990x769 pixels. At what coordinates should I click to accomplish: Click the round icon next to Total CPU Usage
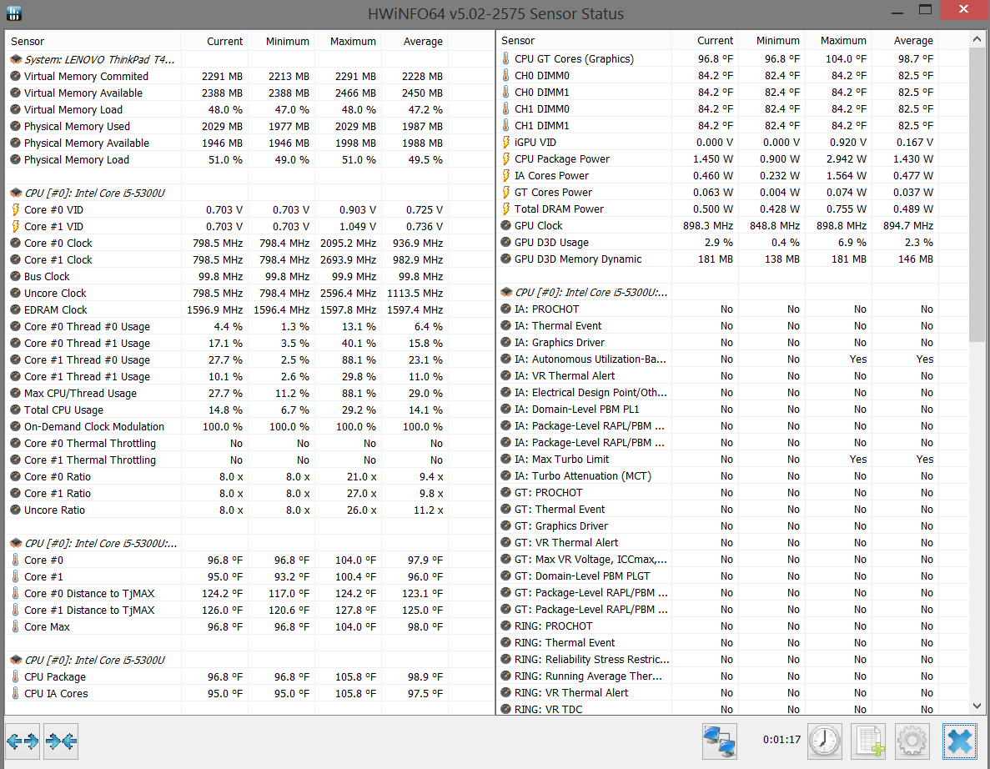point(16,410)
